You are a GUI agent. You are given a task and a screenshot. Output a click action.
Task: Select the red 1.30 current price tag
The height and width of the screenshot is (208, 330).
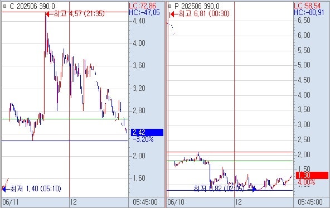click(x=312, y=175)
